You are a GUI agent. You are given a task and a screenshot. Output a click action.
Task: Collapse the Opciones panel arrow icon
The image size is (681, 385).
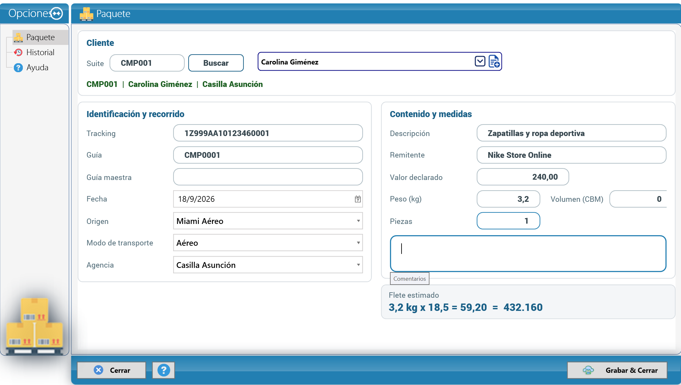click(57, 13)
